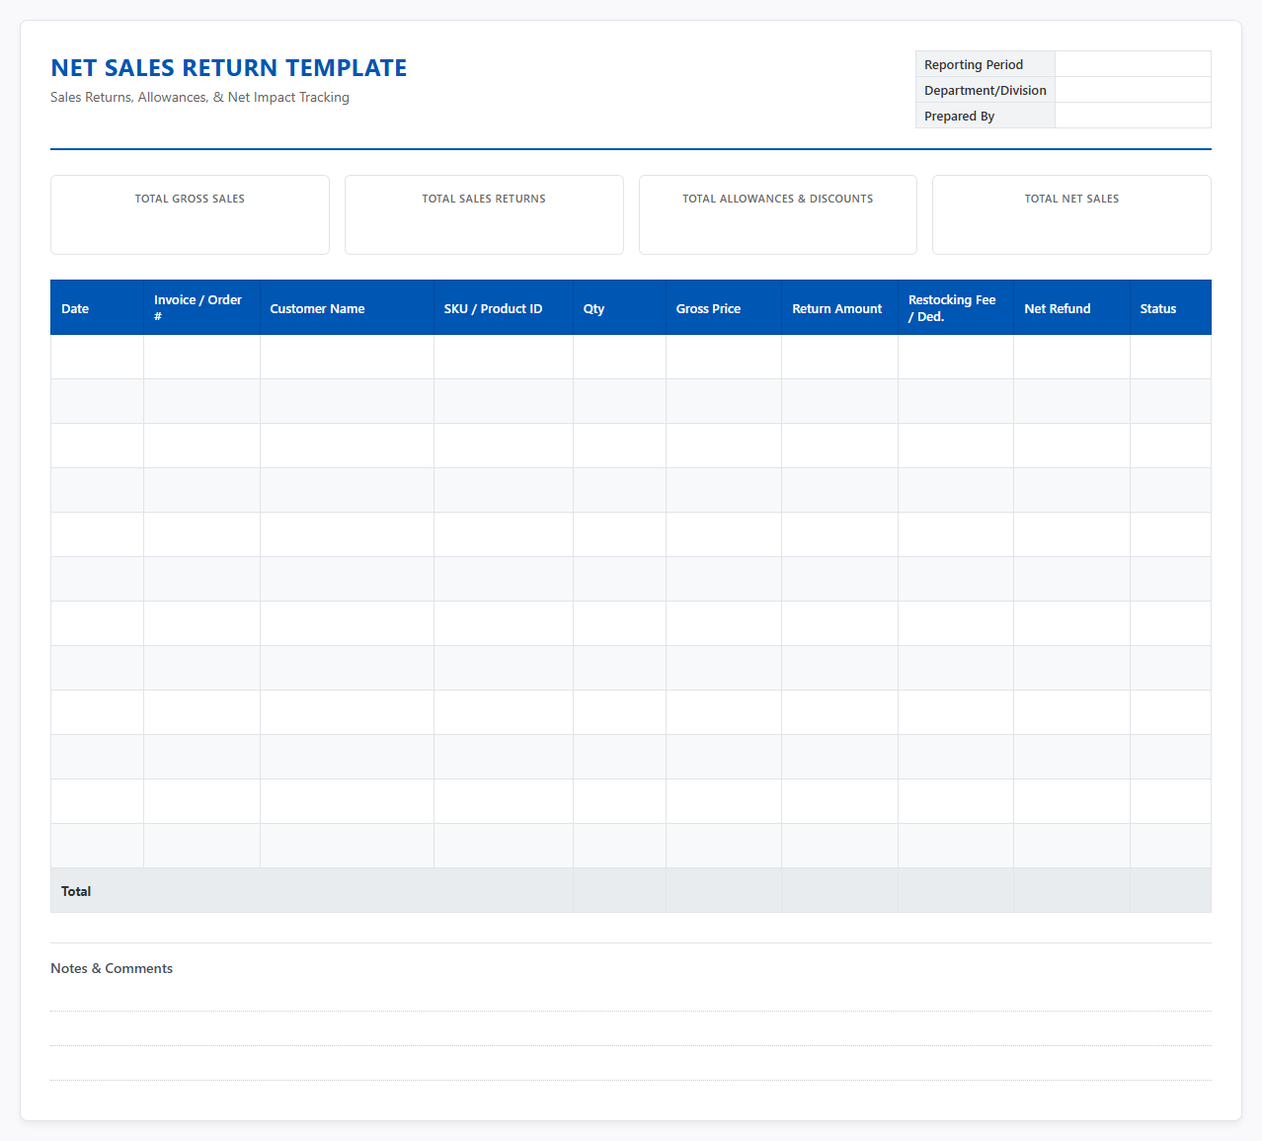Click the Prepared By value field

tap(1133, 116)
